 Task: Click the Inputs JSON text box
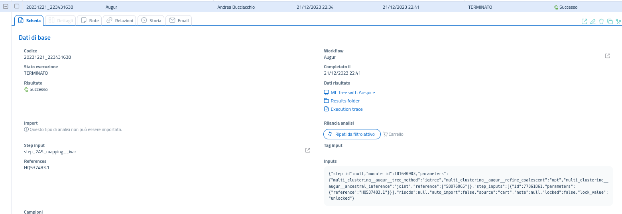468,186
